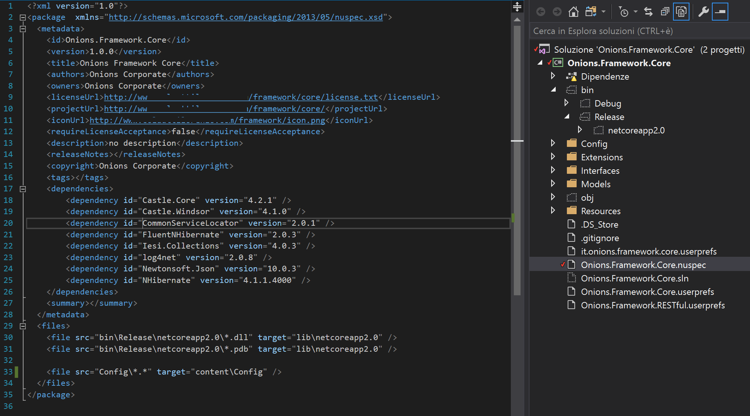Click the Home icon in Solution Explorer
This screenshot has height=416, width=750.
point(573,12)
